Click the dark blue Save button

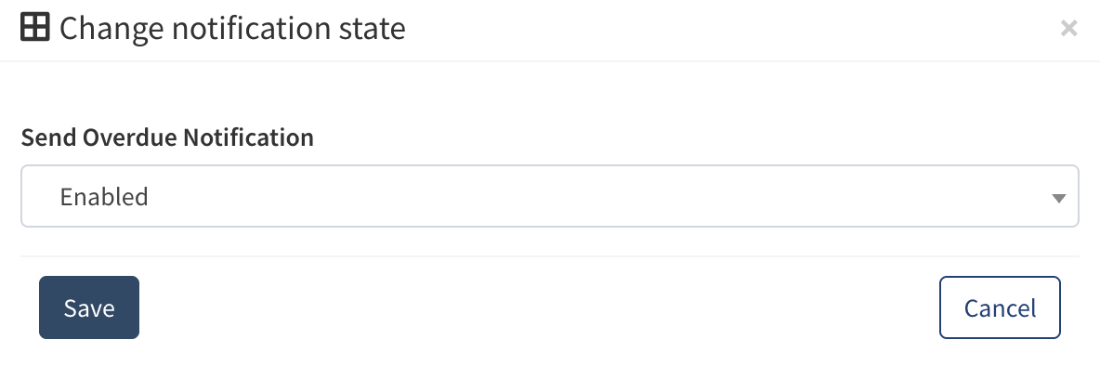point(89,307)
